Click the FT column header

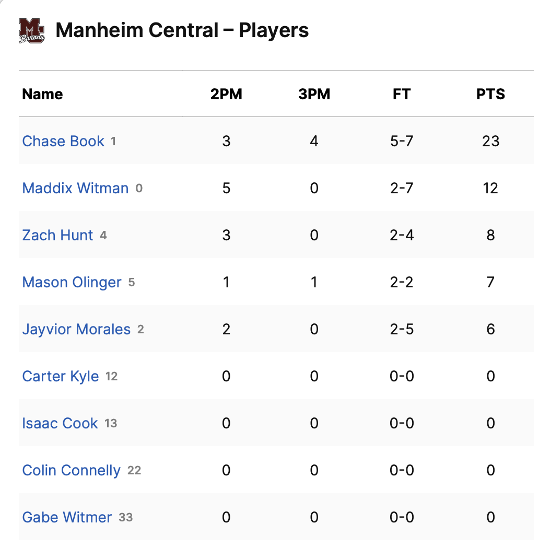(402, 94)
